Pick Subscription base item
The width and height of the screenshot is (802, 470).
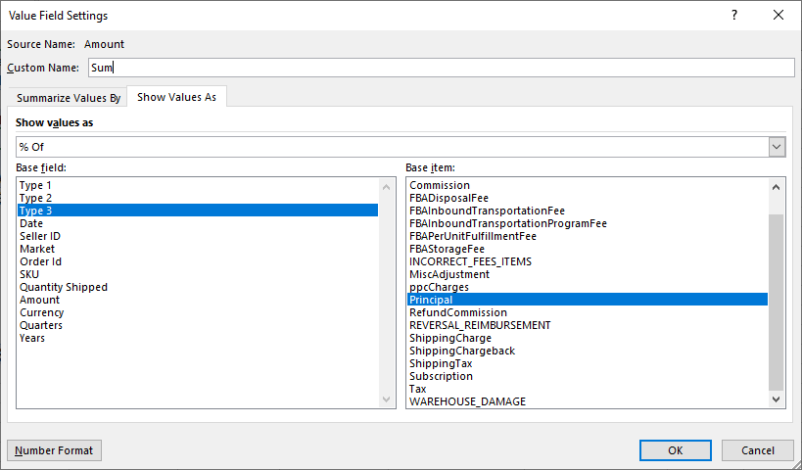(x=588, y=376)
